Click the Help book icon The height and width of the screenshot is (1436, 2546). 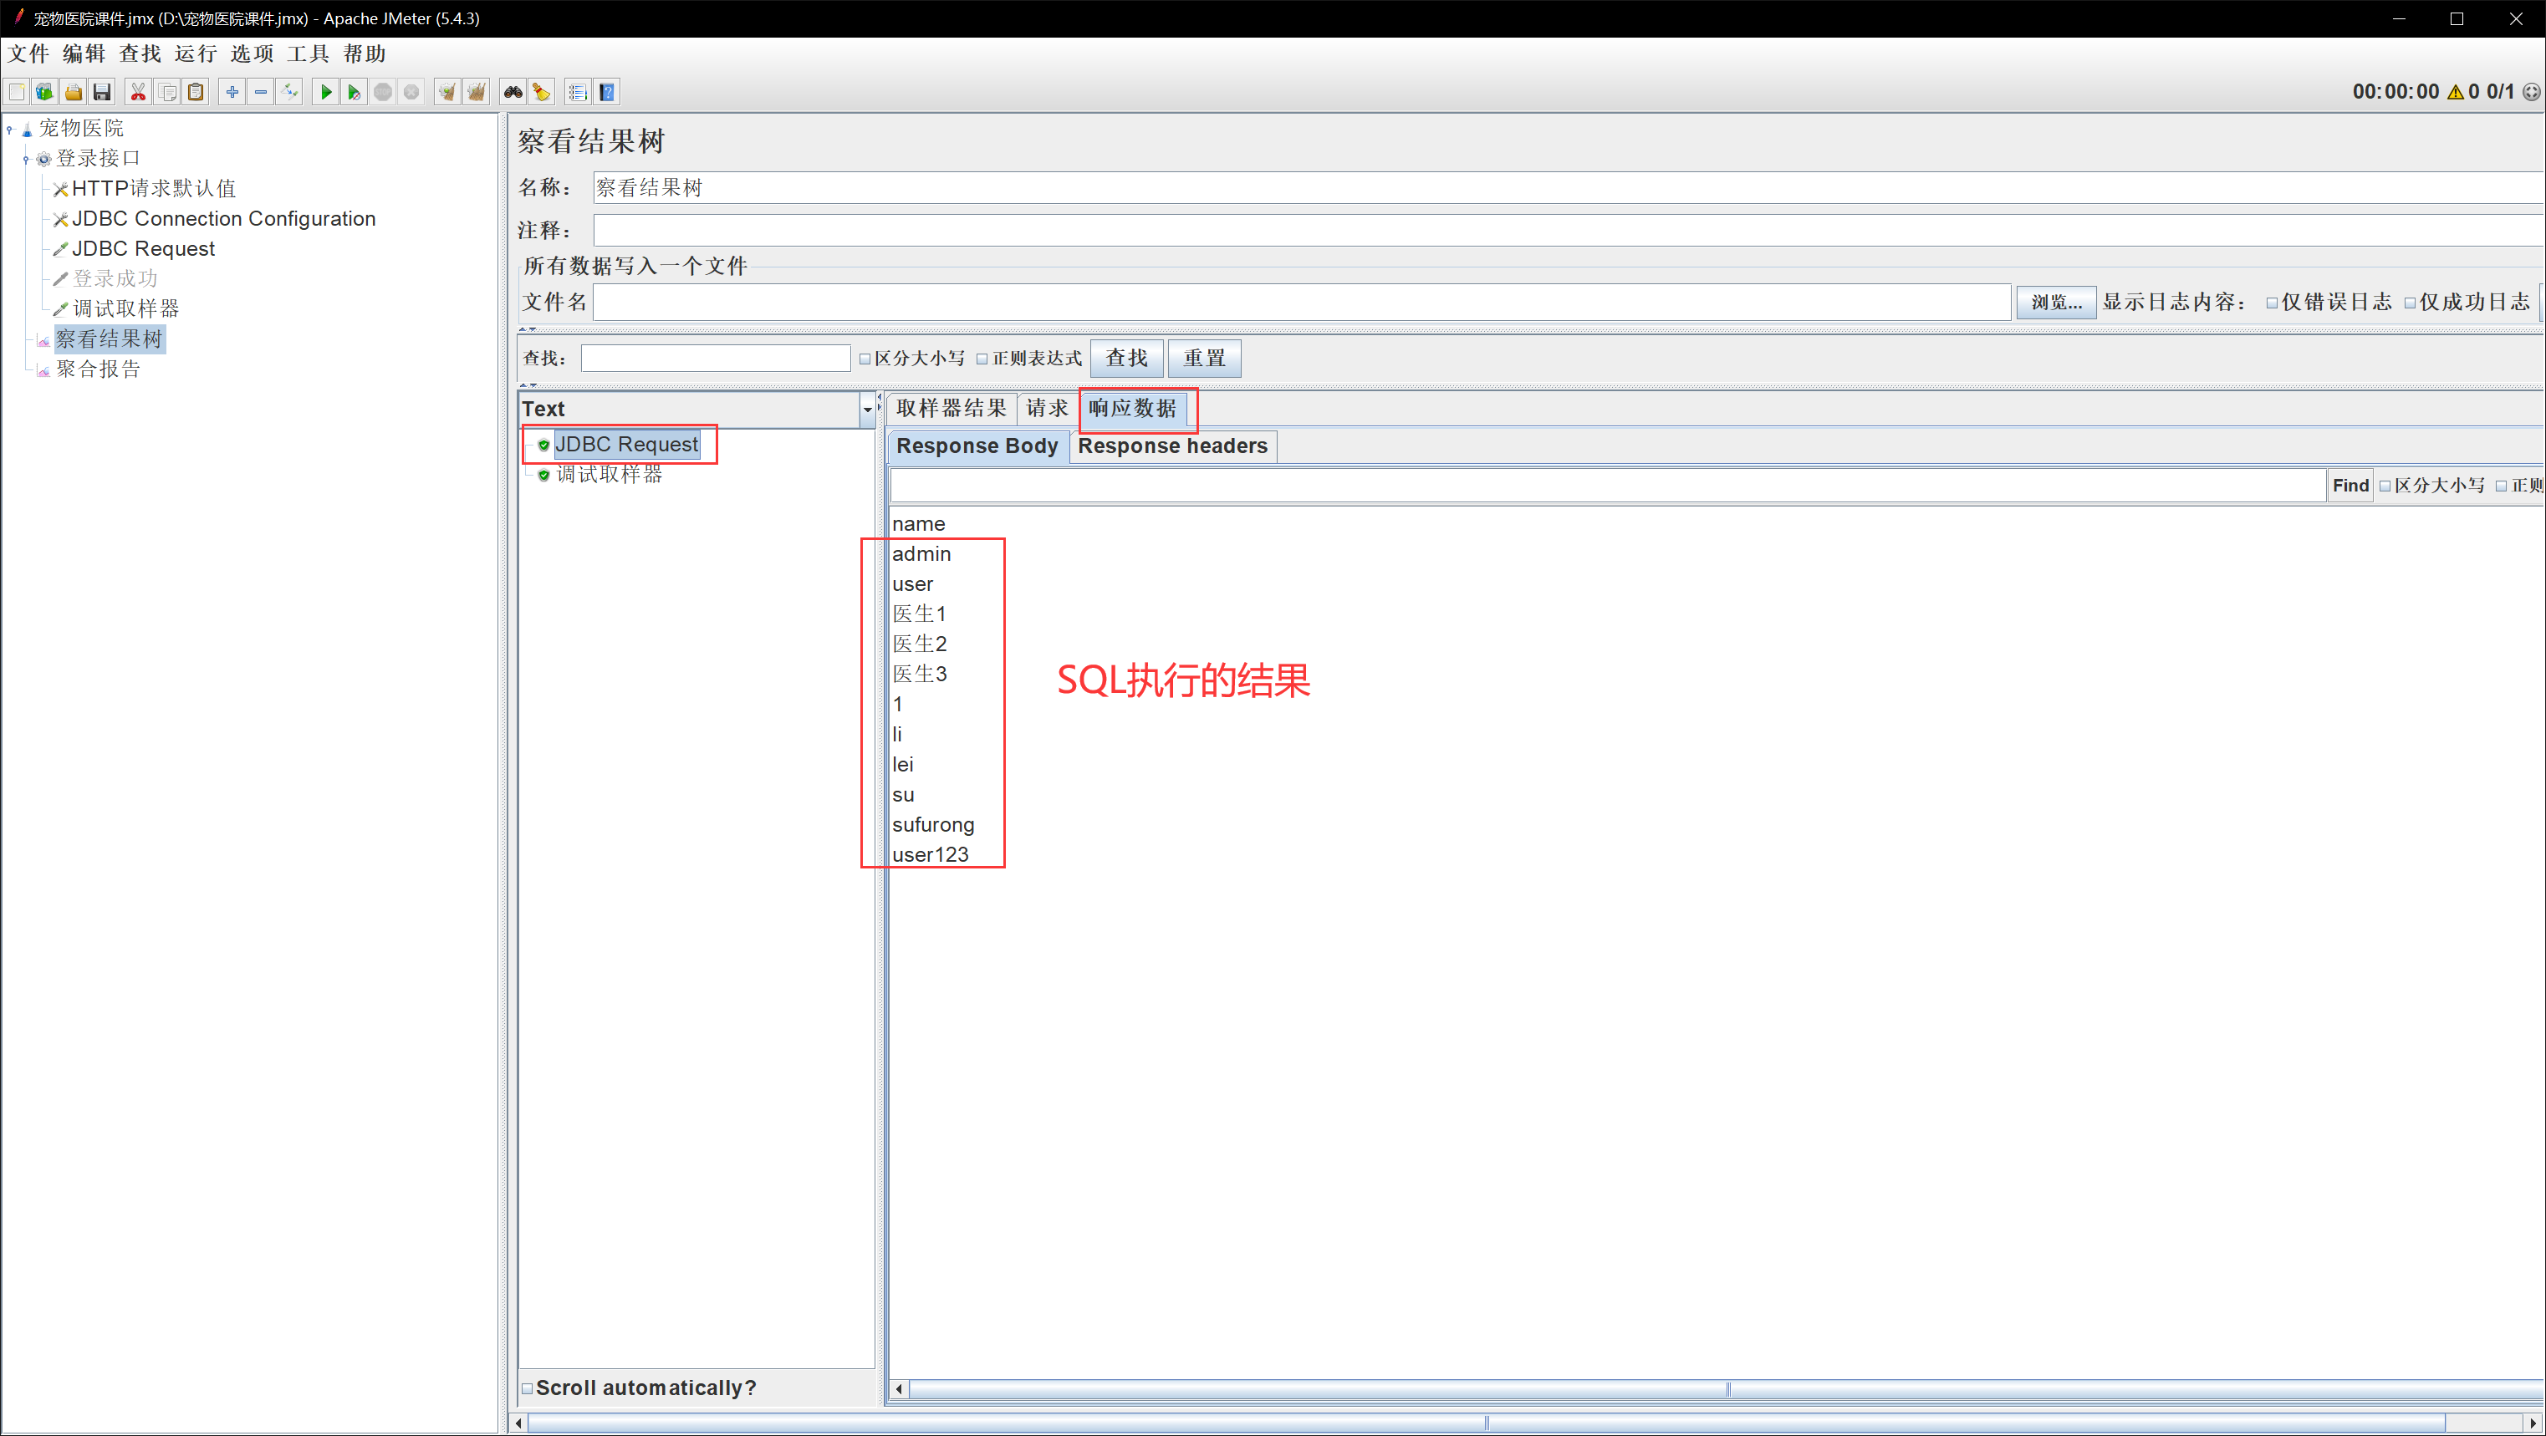(608, 92)
